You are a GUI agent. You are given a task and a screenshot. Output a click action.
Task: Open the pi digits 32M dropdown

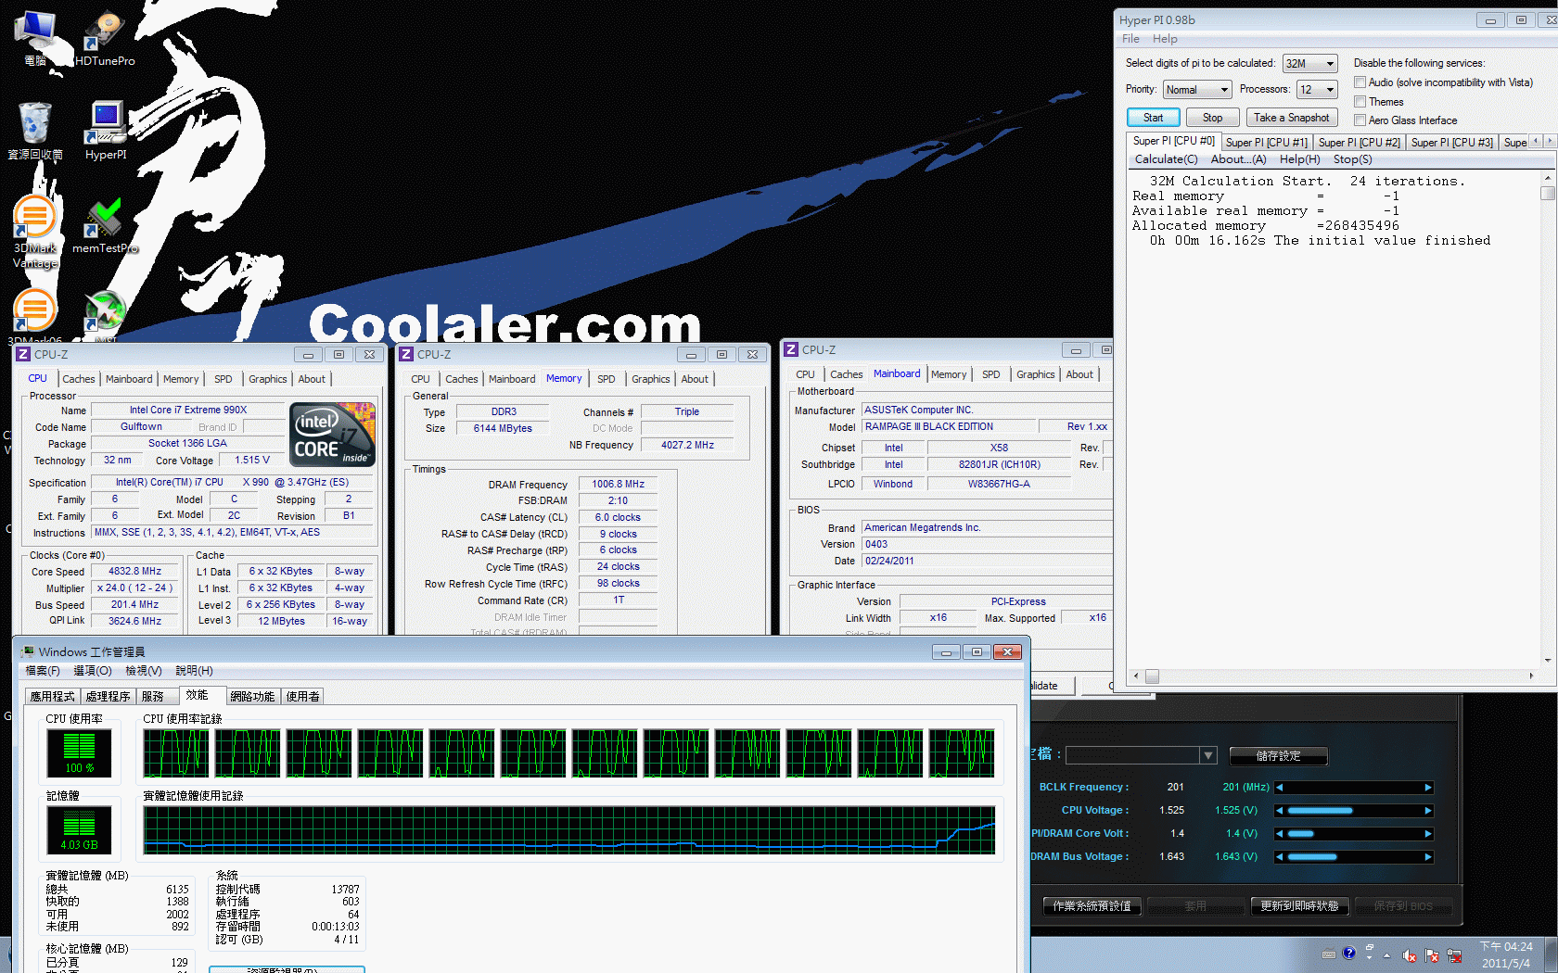pyautogui.click(x=1309, y=64)
